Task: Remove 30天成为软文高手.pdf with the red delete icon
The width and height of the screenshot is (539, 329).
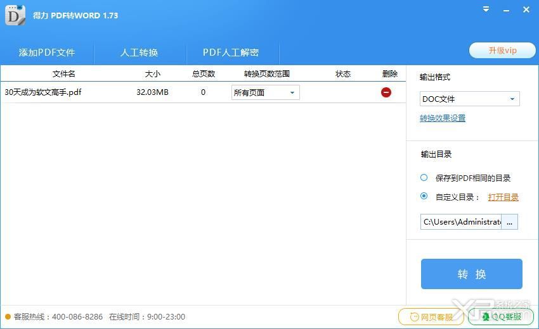Action: [386, 92]
